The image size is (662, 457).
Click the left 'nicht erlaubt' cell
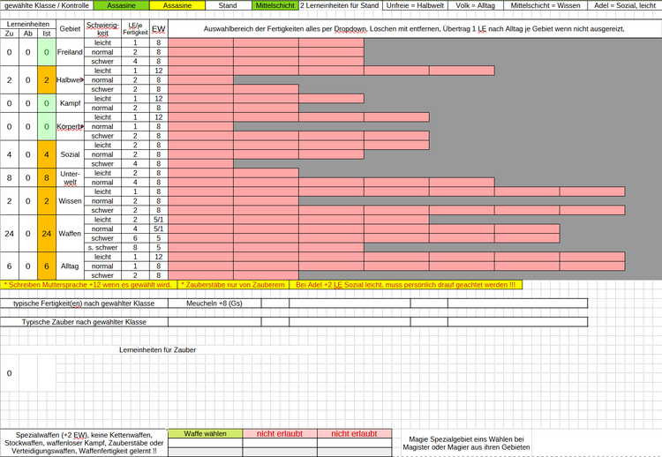pos(280,433)
